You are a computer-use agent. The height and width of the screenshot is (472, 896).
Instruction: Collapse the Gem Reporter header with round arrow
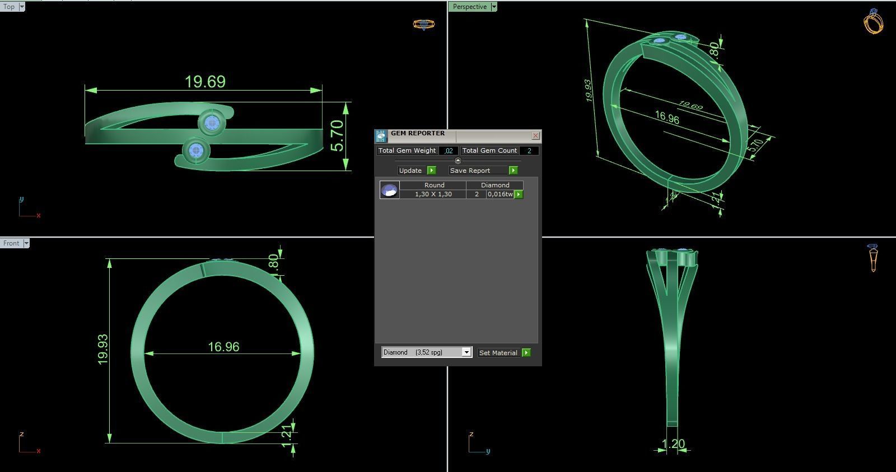[x=458, y=161]
